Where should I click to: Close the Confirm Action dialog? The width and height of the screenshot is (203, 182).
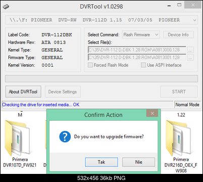[152, 113]
